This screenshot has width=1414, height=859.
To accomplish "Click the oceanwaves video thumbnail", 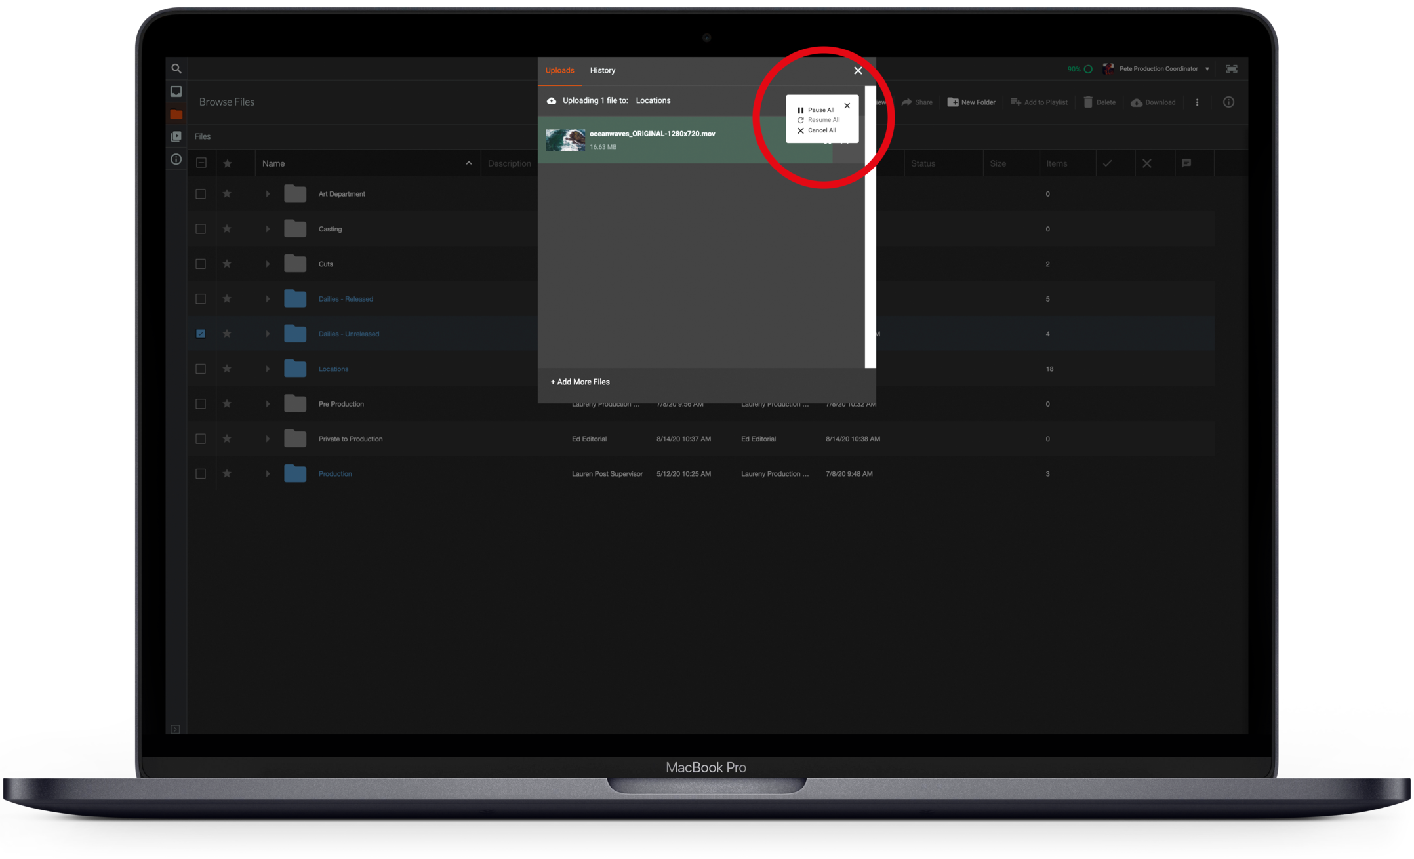I will tap(565, 140).
